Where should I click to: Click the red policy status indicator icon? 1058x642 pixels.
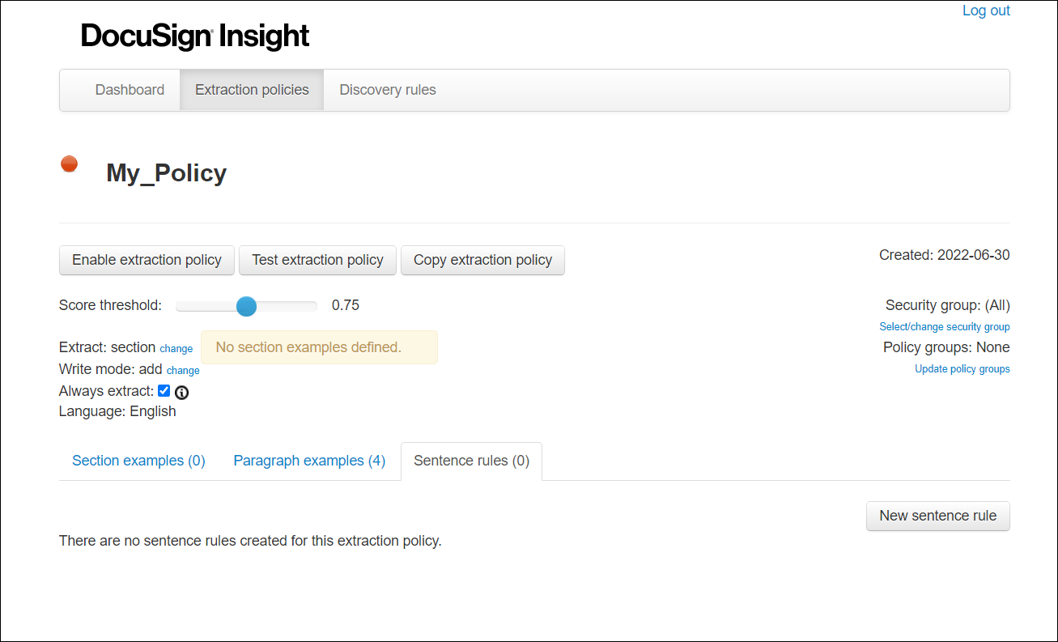pyautogui.click(x=69, y=164)
